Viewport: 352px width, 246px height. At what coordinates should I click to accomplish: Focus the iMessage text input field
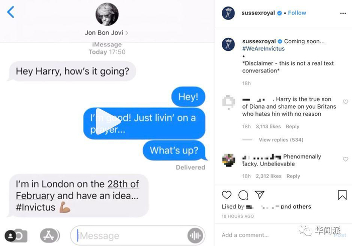(137, 235)
